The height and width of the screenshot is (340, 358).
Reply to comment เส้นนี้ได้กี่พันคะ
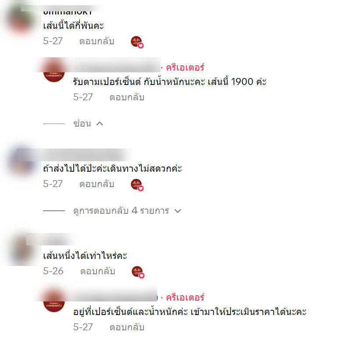pos(97,41)
